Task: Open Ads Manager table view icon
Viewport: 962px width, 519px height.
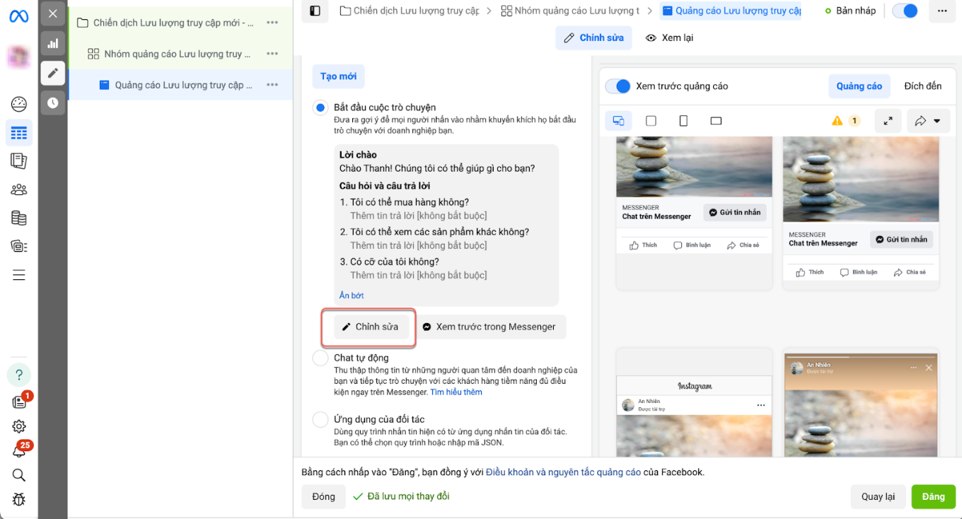Action: 19,133
